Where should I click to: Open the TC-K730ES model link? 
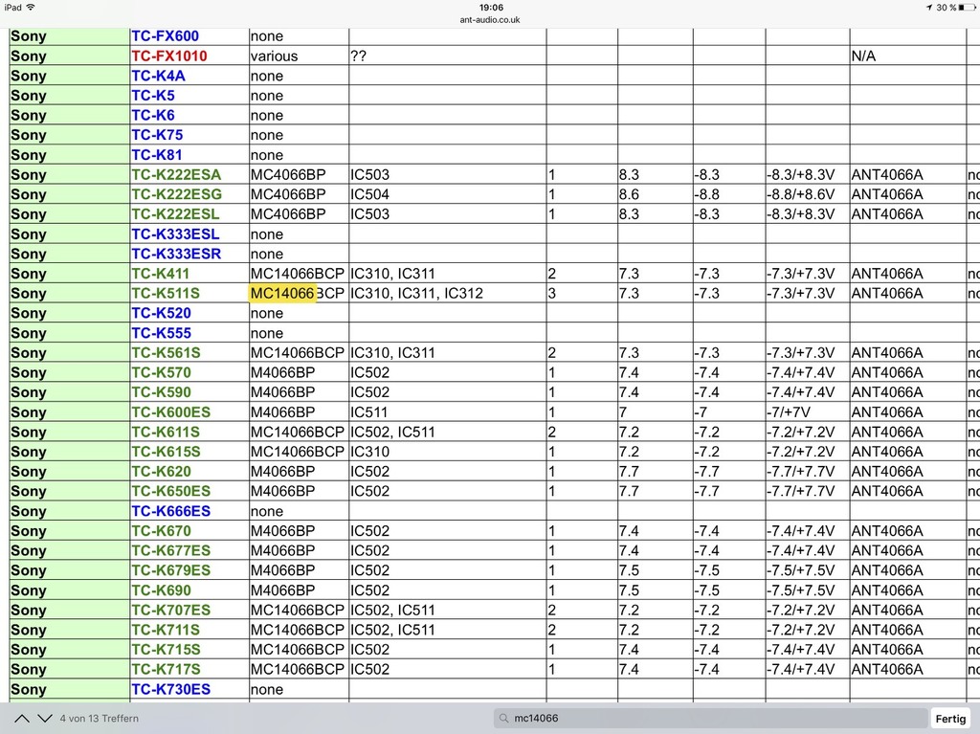(x=170, y=690)
